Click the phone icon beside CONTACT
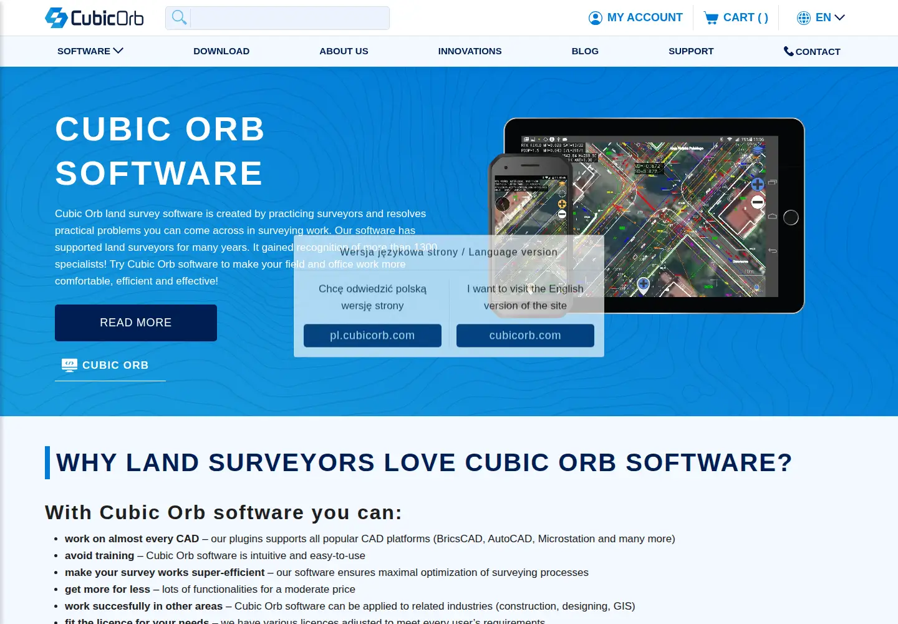 pos(789,51)
